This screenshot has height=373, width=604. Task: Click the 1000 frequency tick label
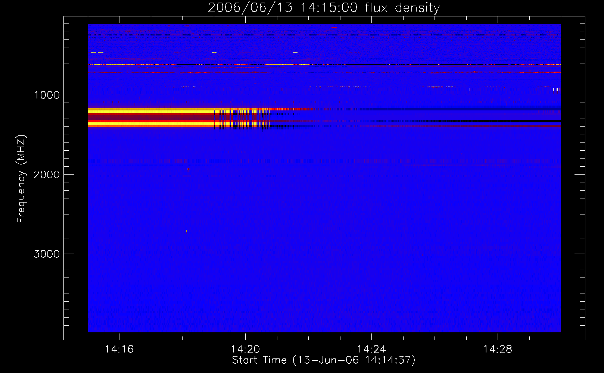[47, 95]
